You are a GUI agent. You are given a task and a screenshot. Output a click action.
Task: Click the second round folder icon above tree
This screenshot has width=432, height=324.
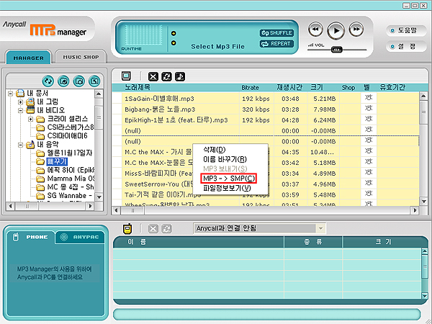point(63,81)
